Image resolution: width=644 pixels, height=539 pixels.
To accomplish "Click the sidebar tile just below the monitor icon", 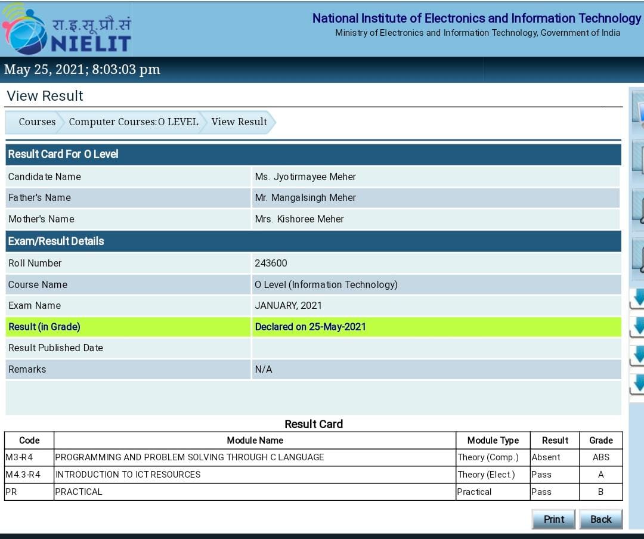I will pyautogui.click(x=638, y=159).
